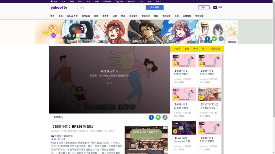Share video via Facebook icon below the player
The width and height of the screenshot is (275, 154).
[151, 117]
